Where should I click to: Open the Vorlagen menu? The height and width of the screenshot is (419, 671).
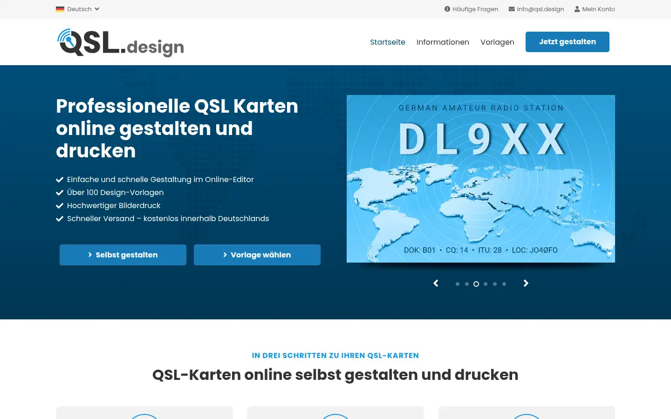point(497,42)
